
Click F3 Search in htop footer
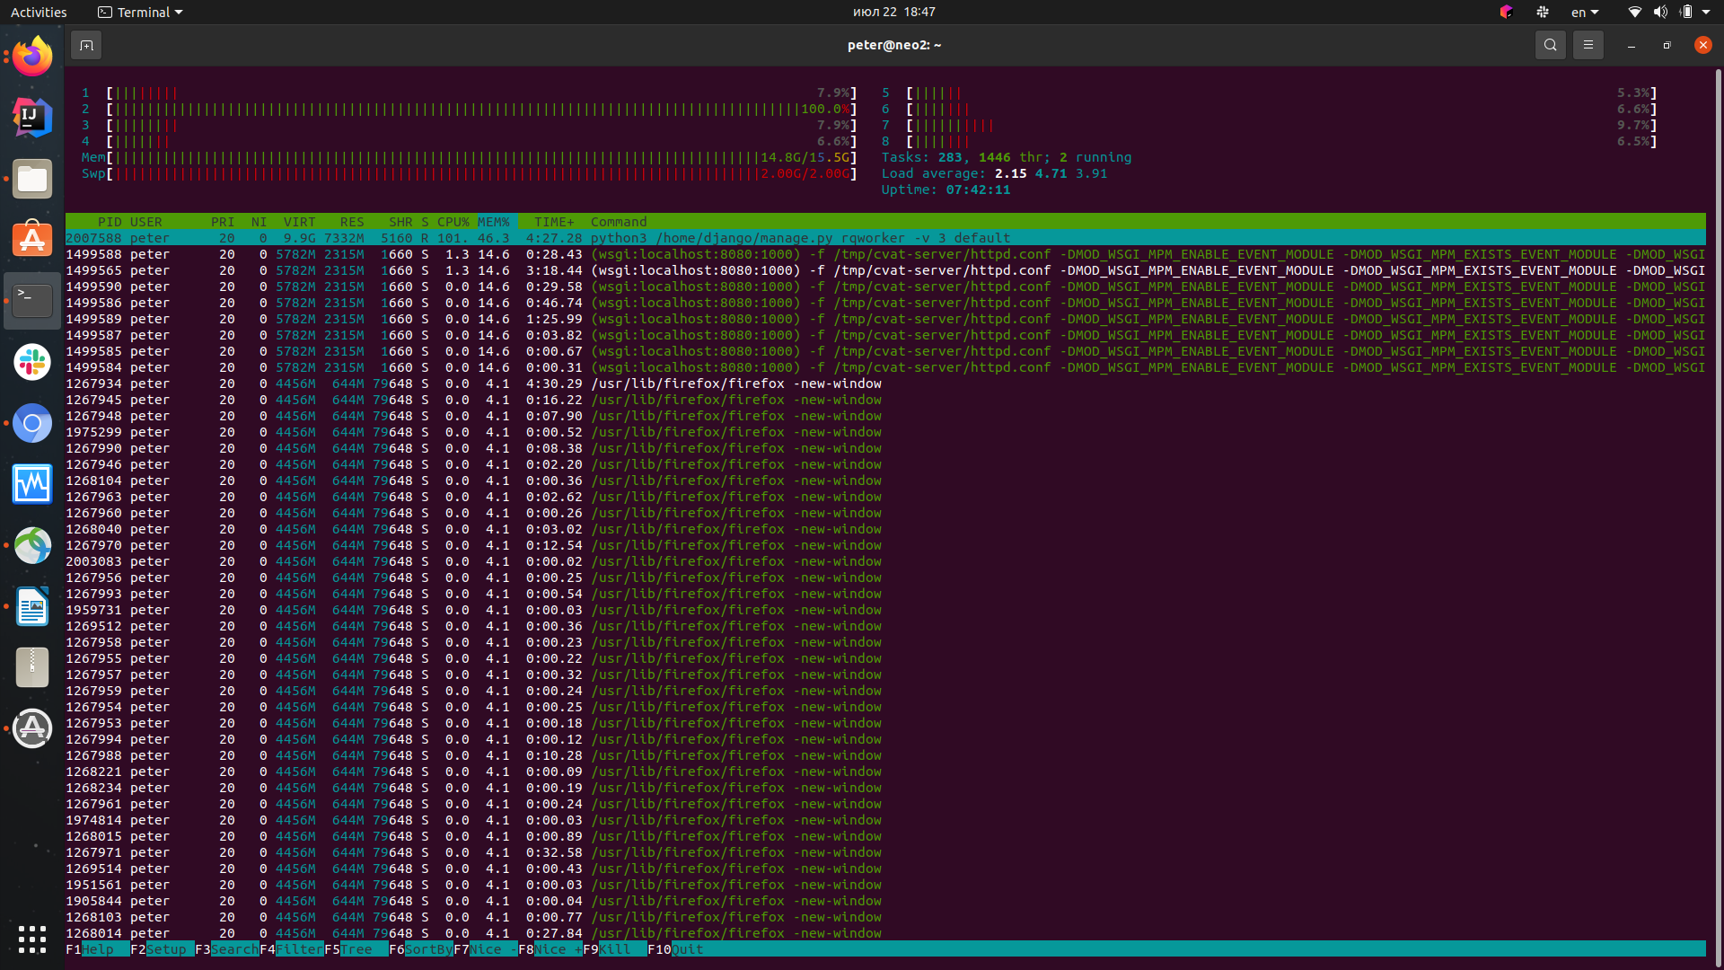227,949
